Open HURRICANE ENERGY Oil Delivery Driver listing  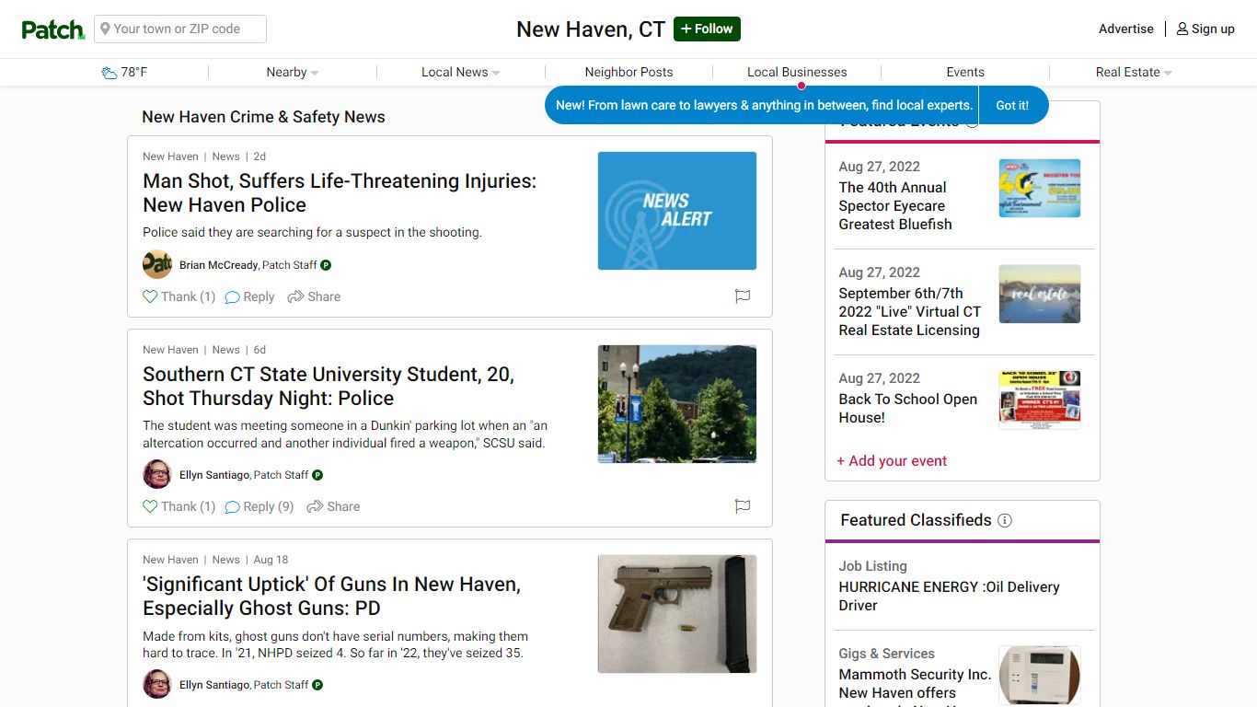(950, 596)
